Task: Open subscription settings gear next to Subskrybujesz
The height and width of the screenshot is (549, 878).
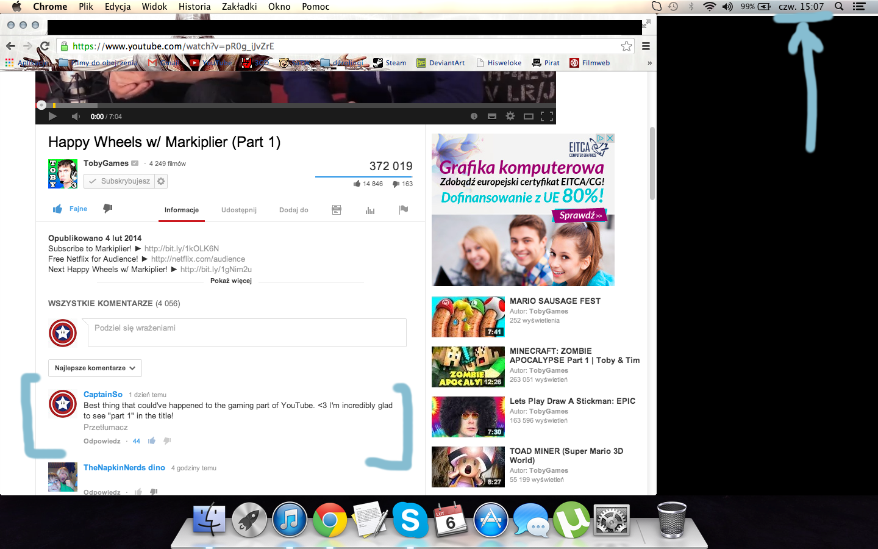Action: click(161, 181)
